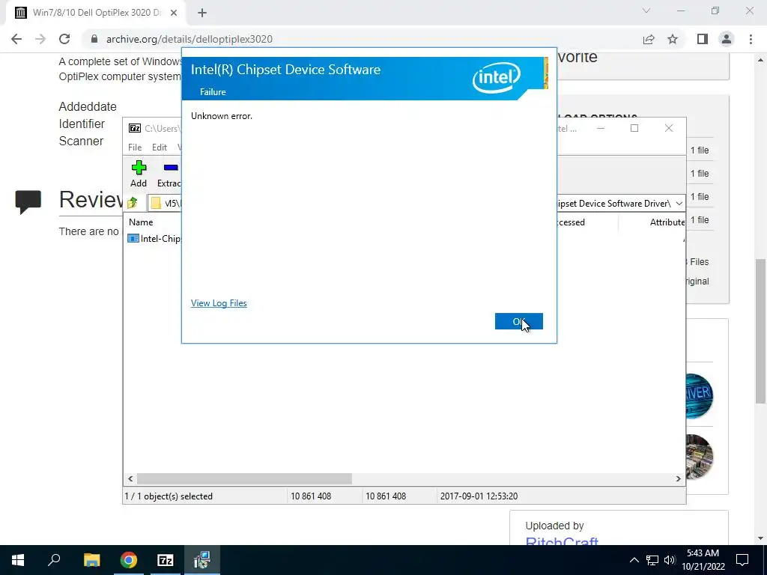Close the Dell OptiPlex 3020 tab
Screen dimensions: 767x575
coord(174,13)
